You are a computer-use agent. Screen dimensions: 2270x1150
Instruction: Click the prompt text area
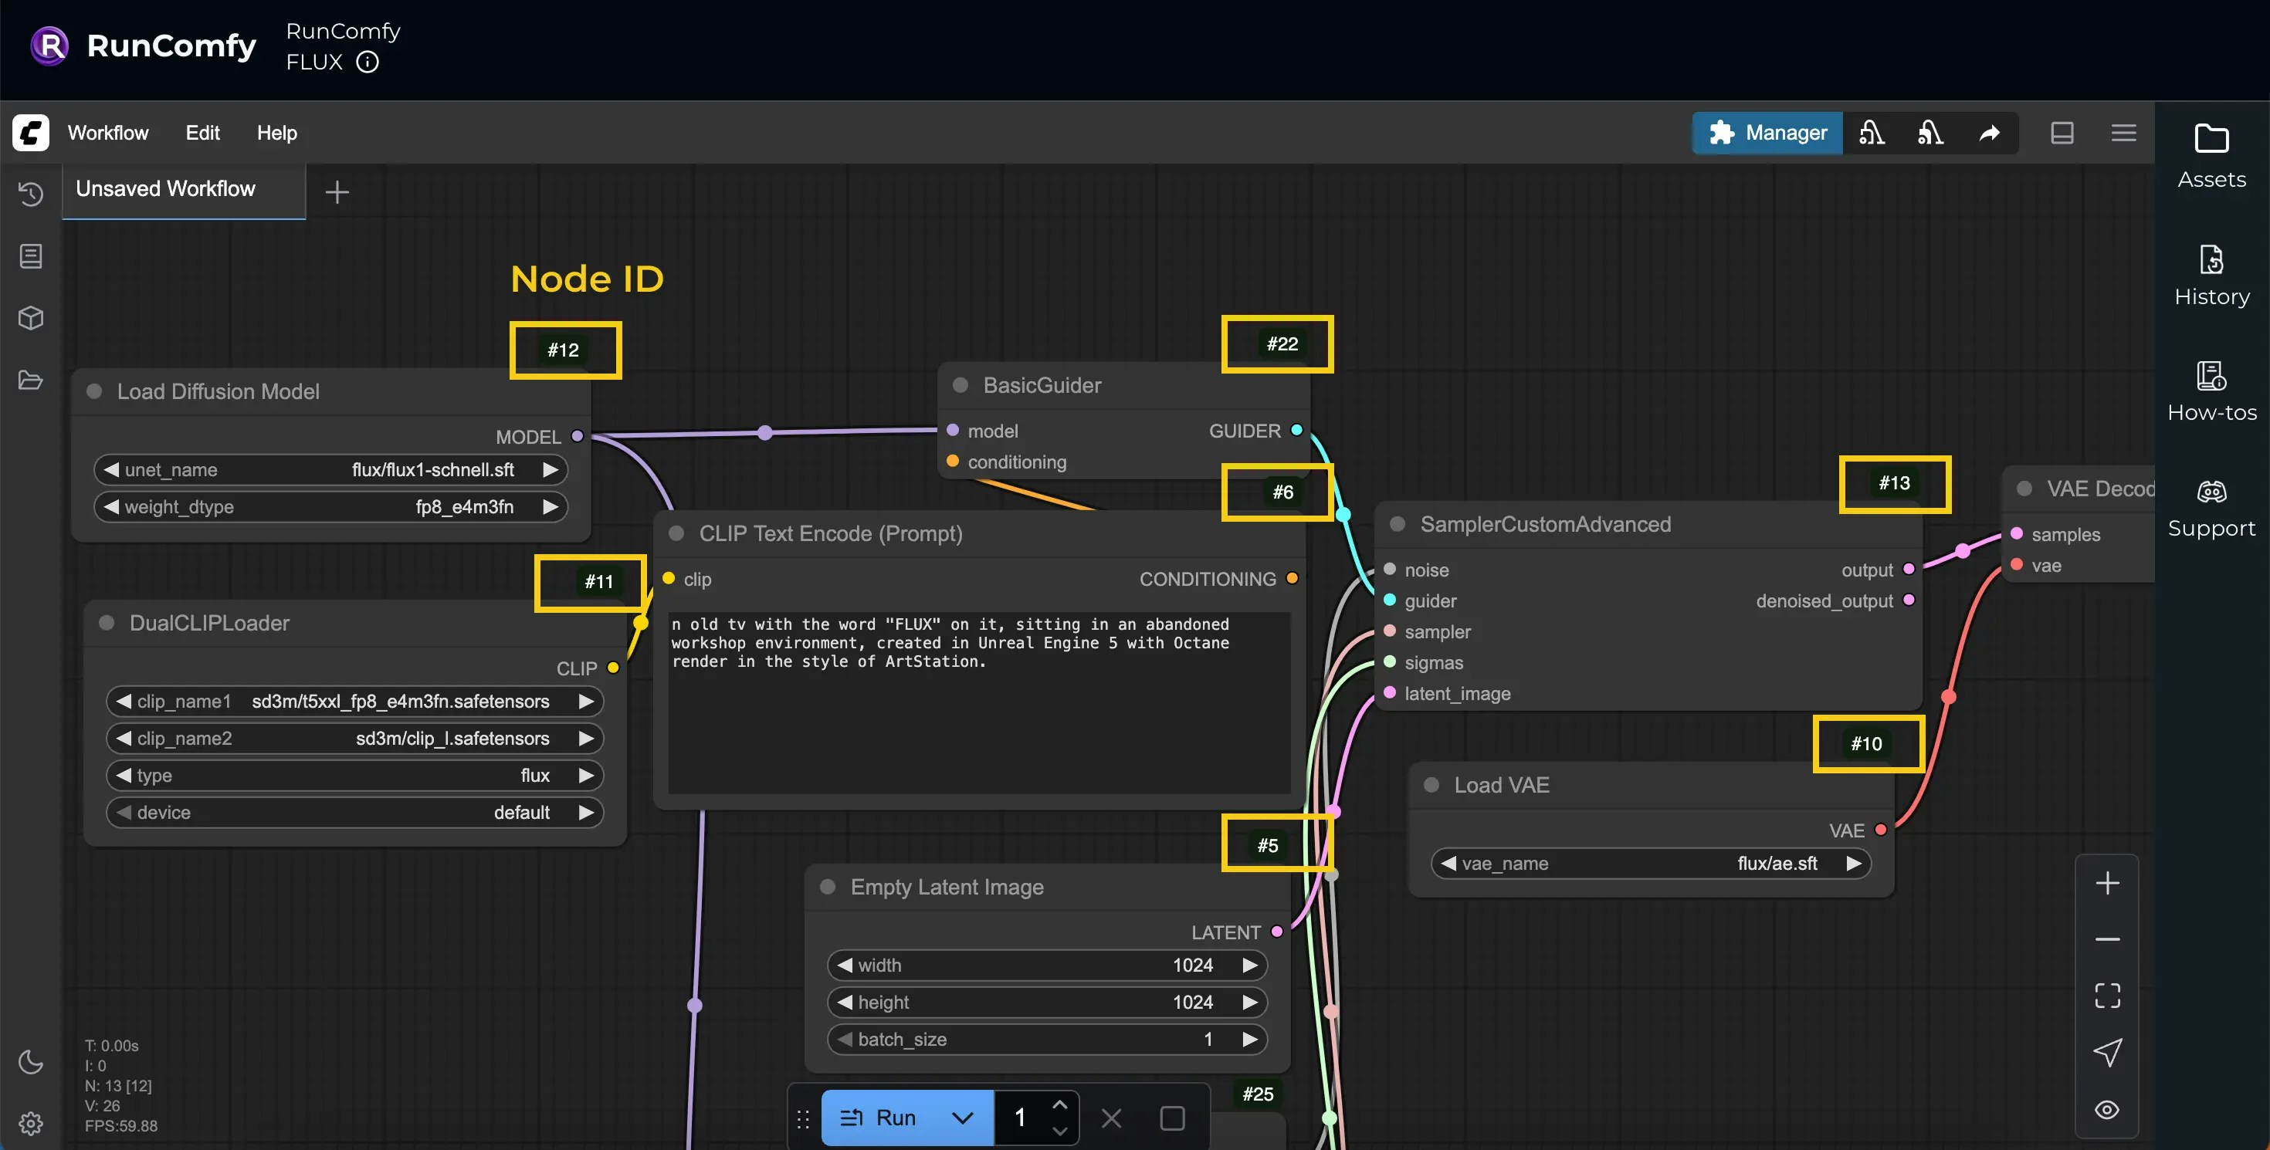coord(979,702)
